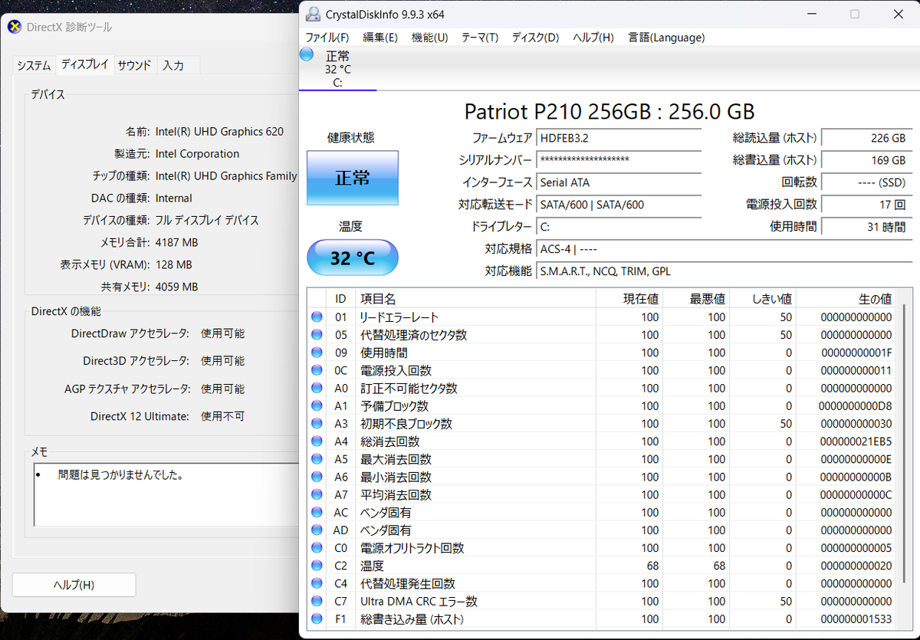Click the drive letter field C:
Screen dimensions: 920x640
coord(619,227)
